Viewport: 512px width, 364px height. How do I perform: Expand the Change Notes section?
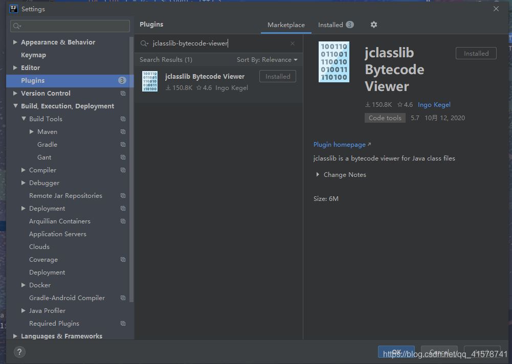click(318, 175)
